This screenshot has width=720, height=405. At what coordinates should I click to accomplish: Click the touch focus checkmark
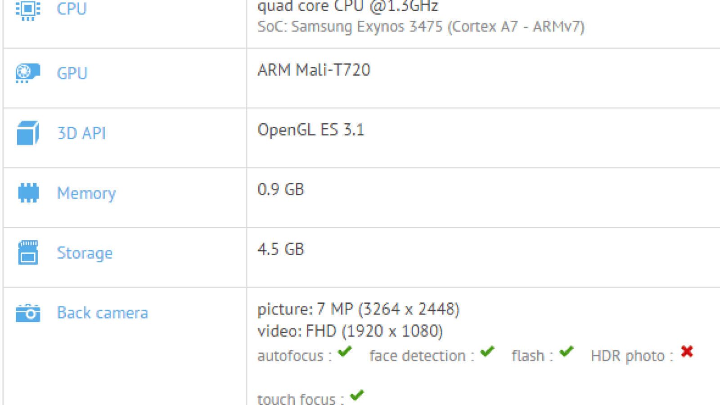pos(357,395)
